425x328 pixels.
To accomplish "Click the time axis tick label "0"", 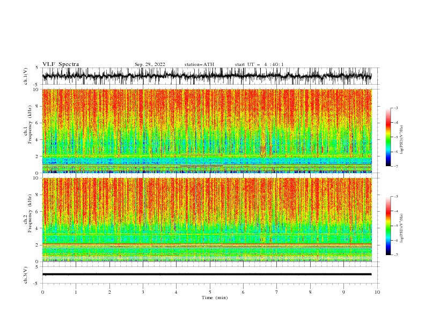I will coord(42,292).
